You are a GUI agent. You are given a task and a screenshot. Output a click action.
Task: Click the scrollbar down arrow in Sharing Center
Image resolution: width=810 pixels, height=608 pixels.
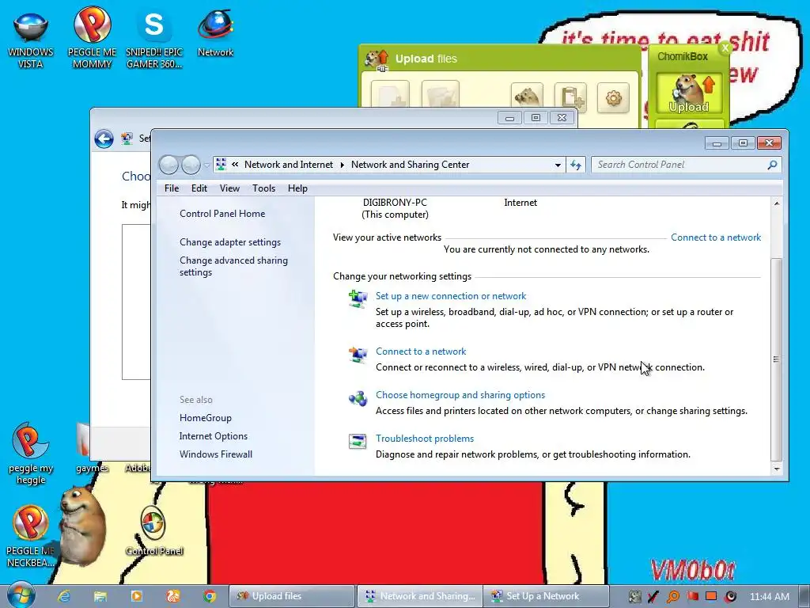click(777, 469)
